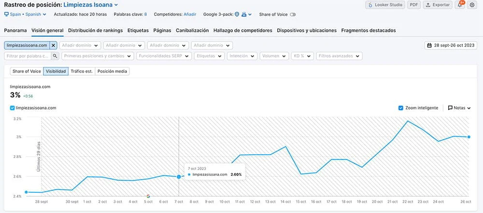Select Visión general tab
Viewport: 483px width, 213px height.
47,30
